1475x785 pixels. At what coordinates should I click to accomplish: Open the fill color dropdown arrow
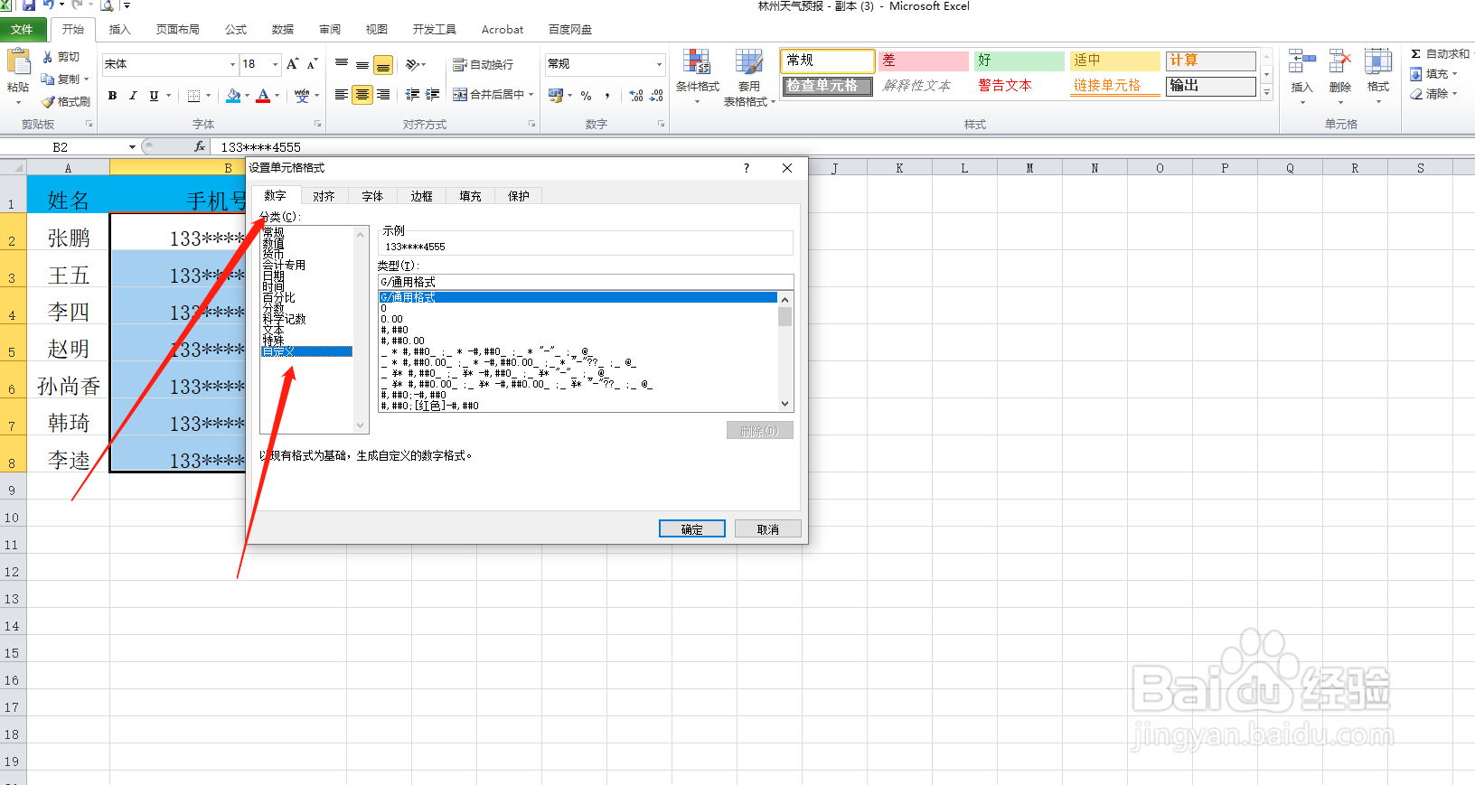(x=247, y=95)
